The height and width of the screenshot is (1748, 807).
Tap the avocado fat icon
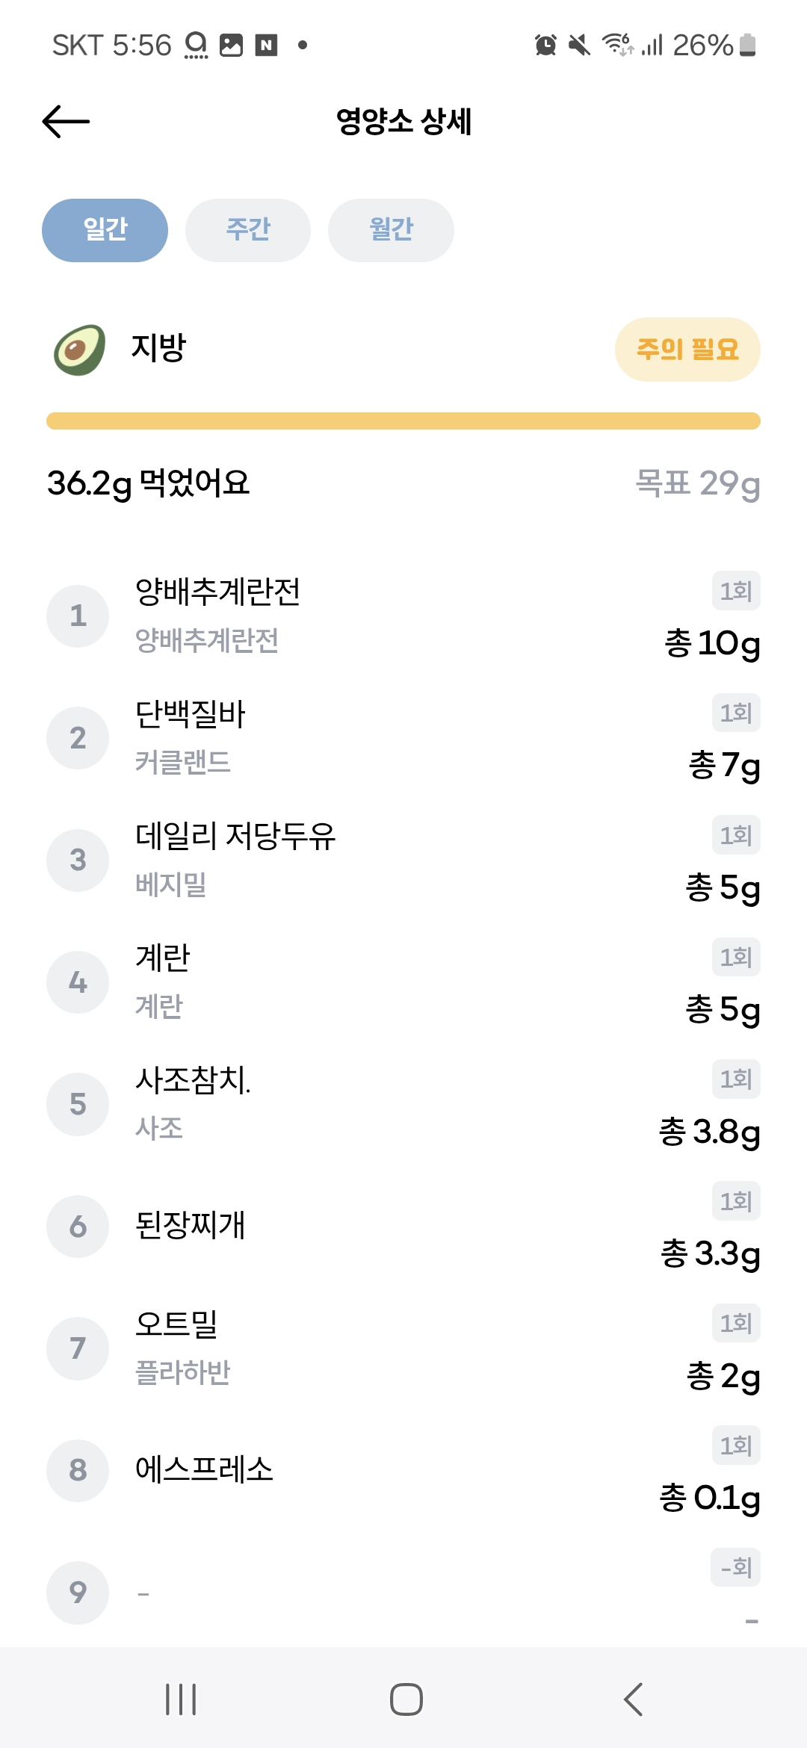click(x=80, y=350)
